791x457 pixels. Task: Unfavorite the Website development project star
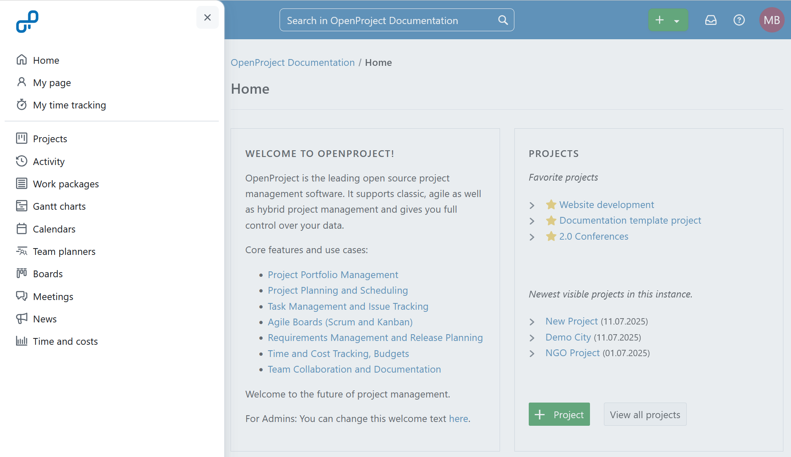pyautogui.click(x=551, y=205)
